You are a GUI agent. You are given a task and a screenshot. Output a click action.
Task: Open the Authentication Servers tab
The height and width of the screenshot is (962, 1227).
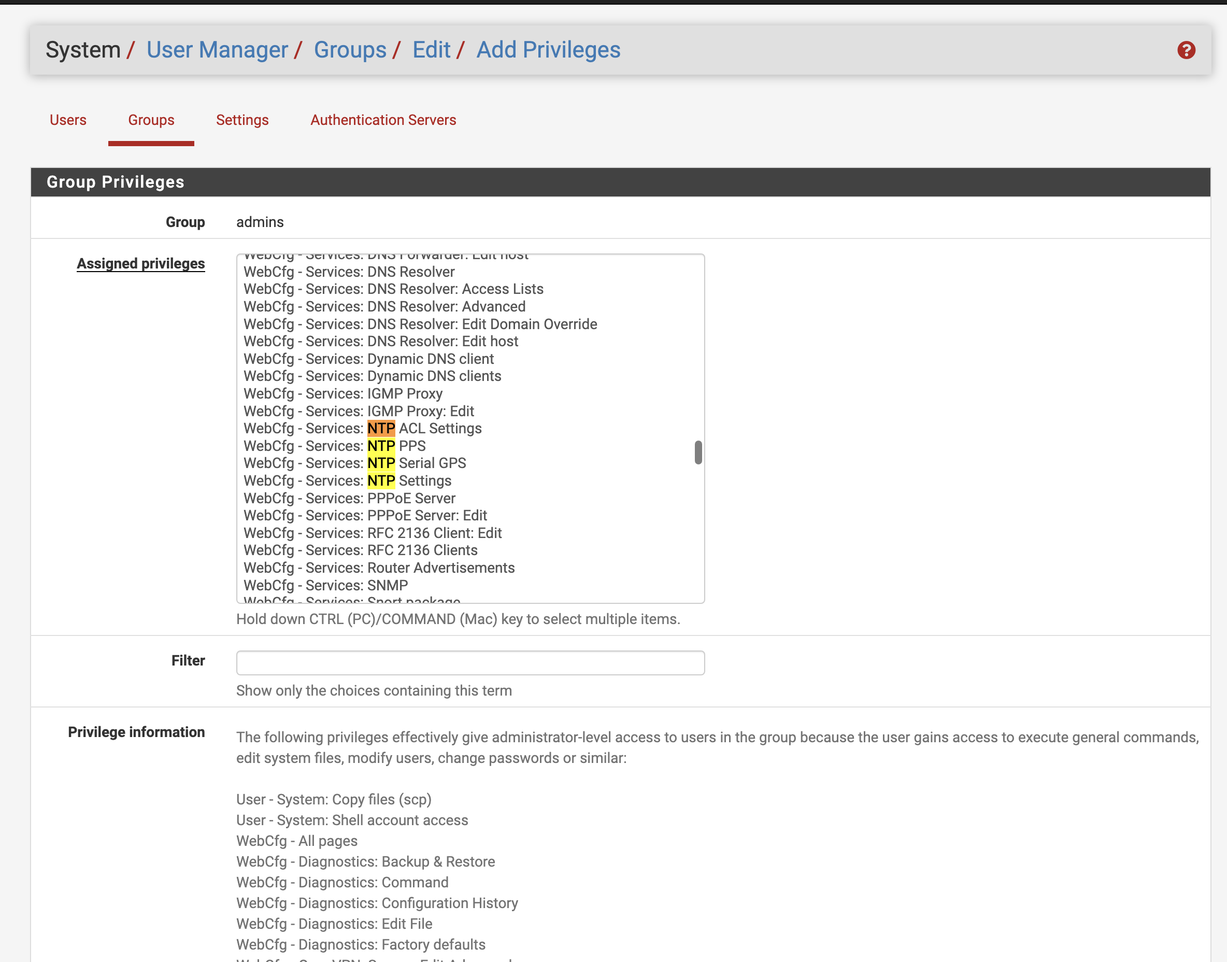383,120
